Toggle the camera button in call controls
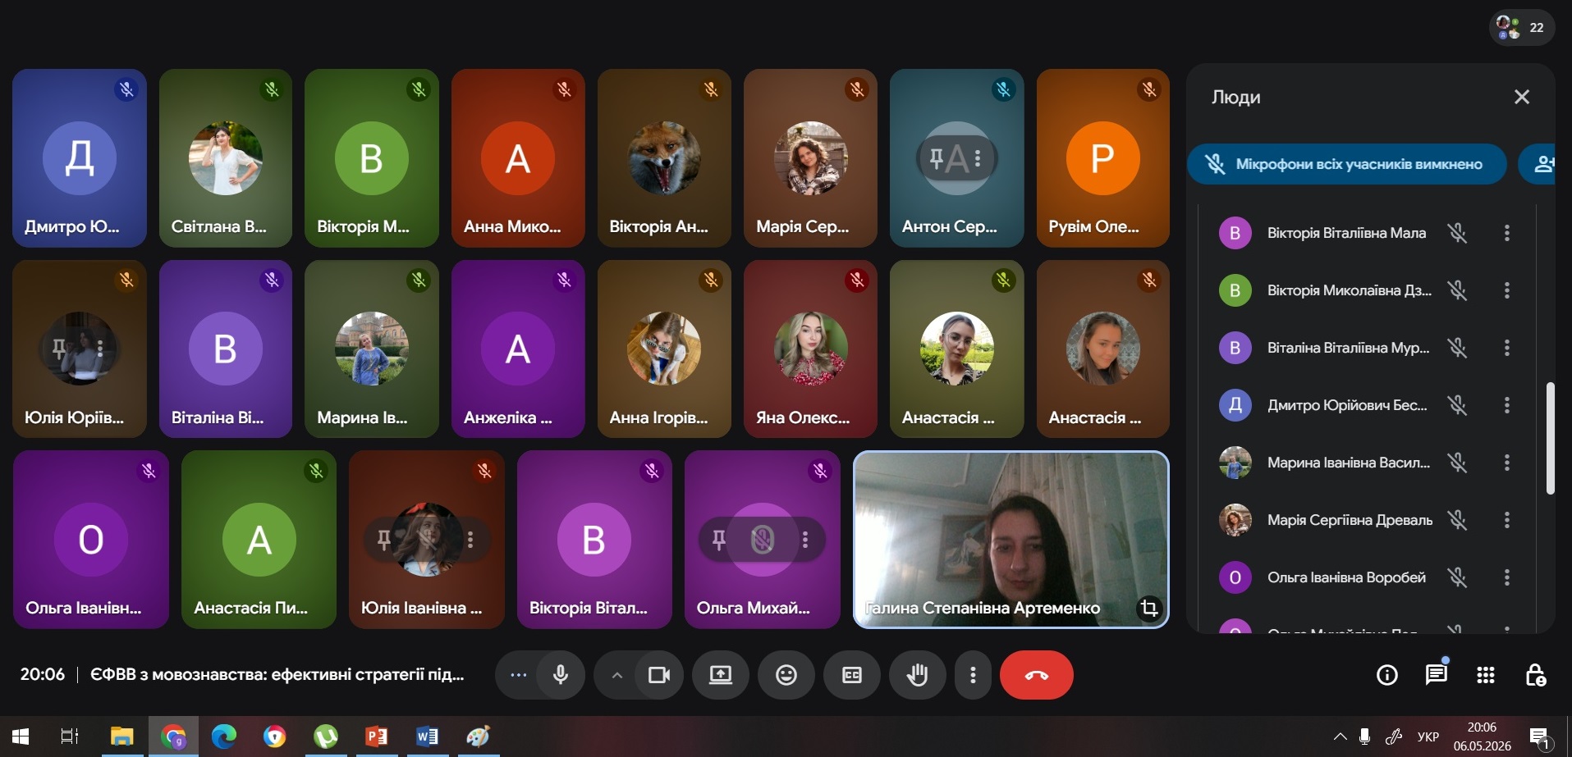Screen dimensions: 1572x757 (659, 675)
